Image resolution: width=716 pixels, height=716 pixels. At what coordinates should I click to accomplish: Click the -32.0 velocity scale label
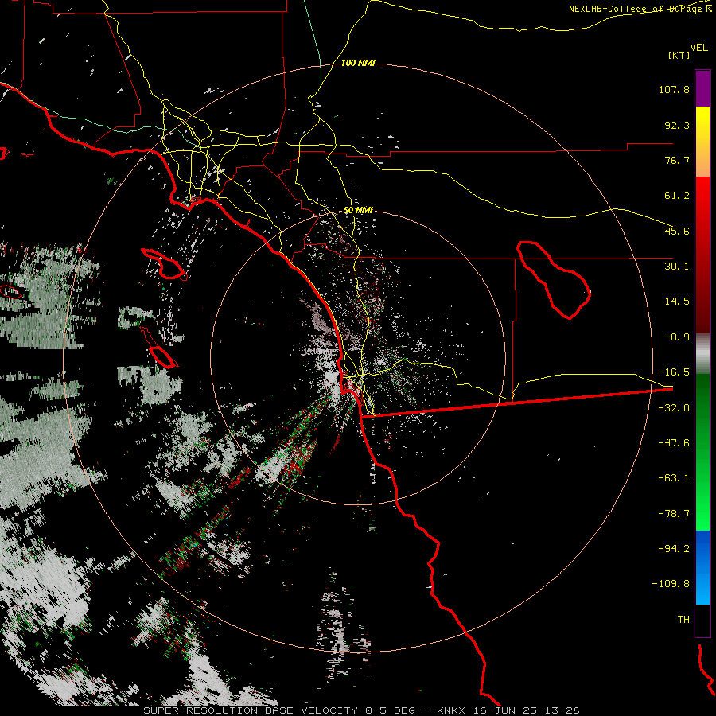tap(674, 408)
